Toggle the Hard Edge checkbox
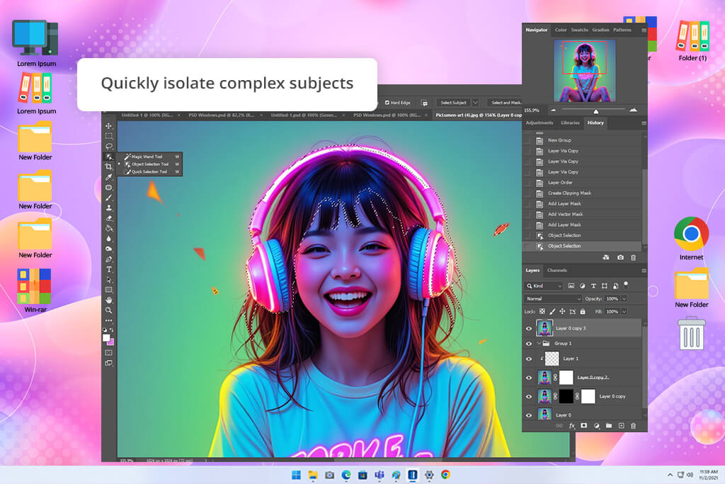Image resolution: width=725 pixels, height=484 pixels. (x=387, y=103)
